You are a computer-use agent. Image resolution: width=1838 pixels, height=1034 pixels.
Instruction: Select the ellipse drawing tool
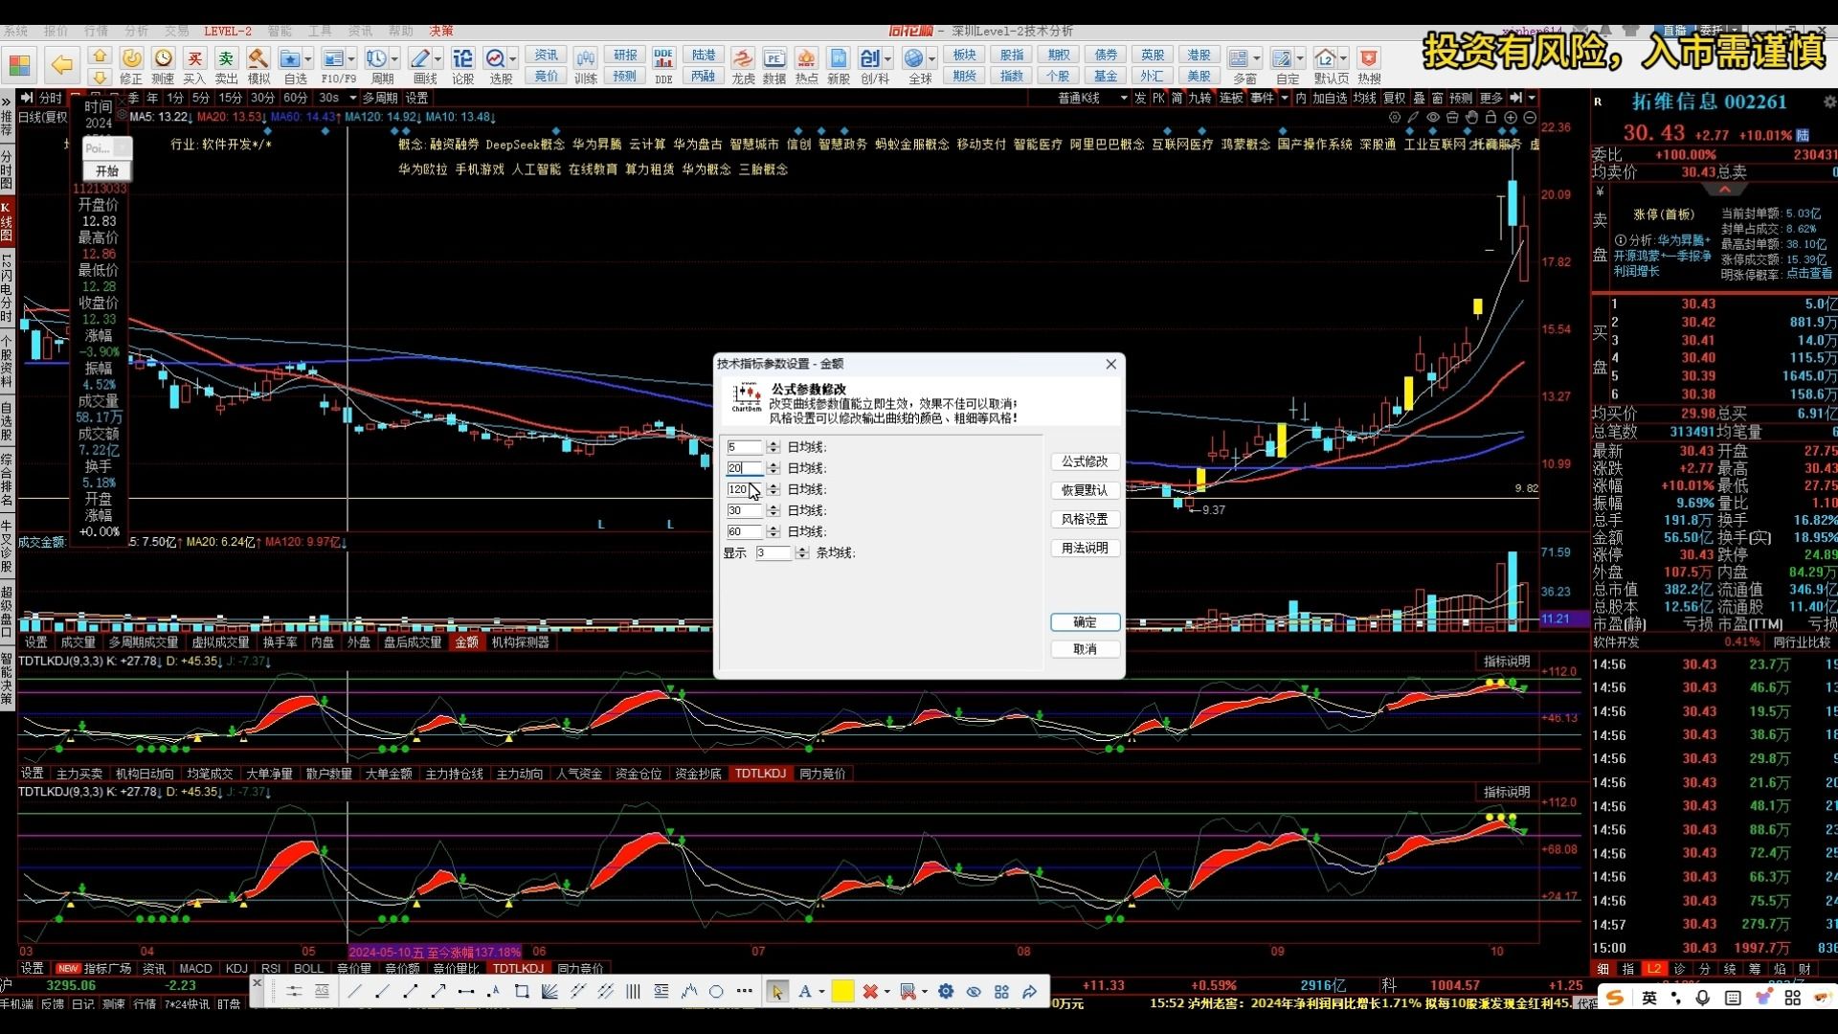[716, 992]
